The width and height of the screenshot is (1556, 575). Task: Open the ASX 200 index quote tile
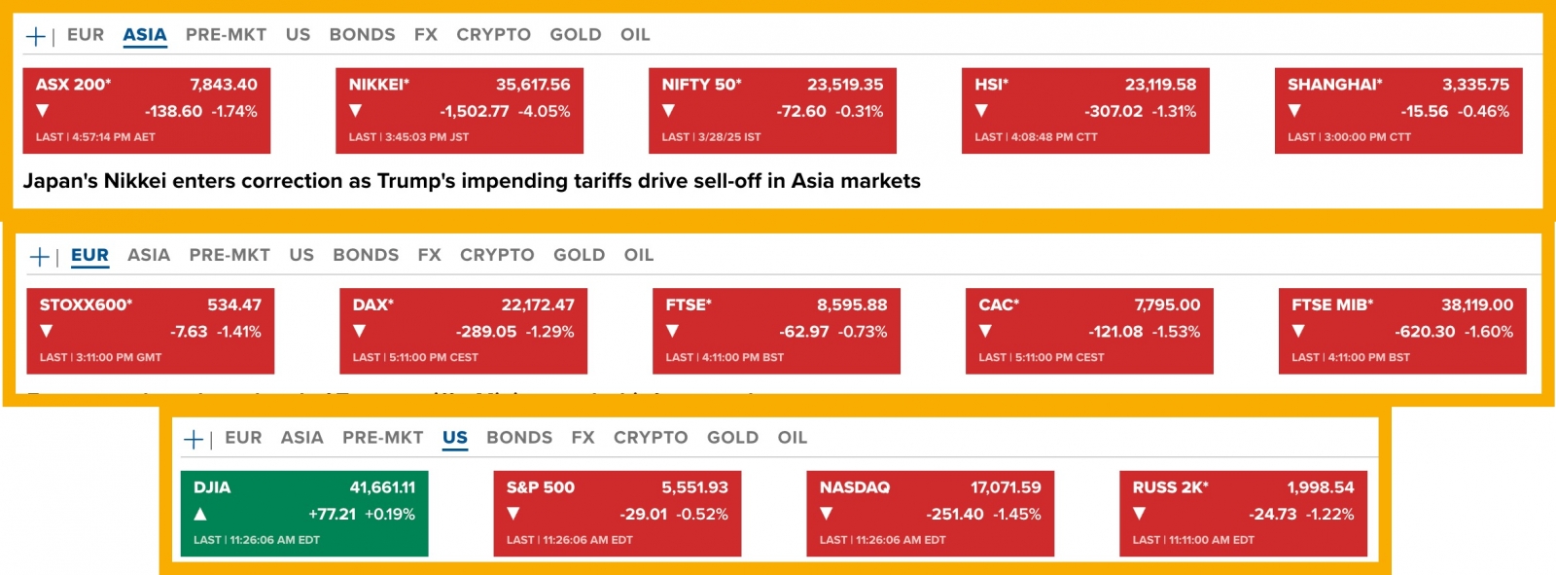click(146, 110)
